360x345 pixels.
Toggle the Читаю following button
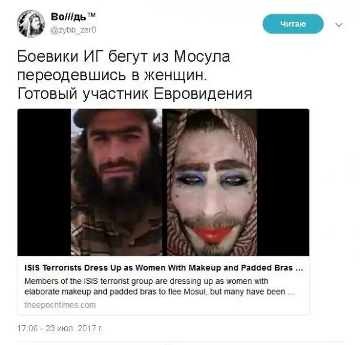point(293,24)
